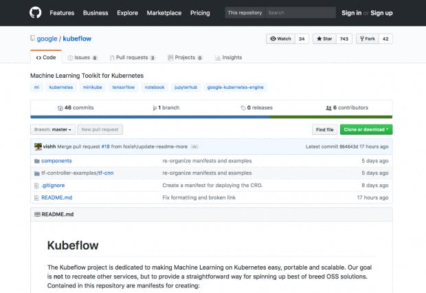Open the google owner link
Image resolution: width=426 pixels, height=293 pixels.
[47, 39]
